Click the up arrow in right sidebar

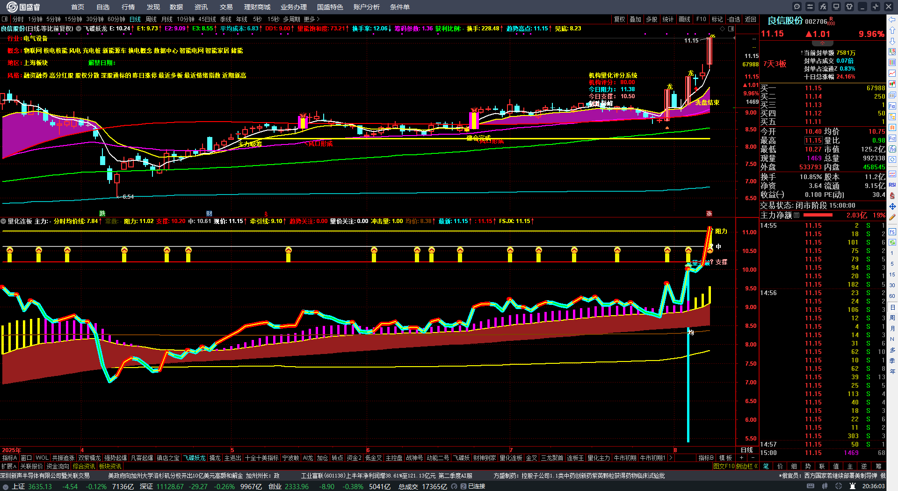pyautogui.click(x=892, y=30)
